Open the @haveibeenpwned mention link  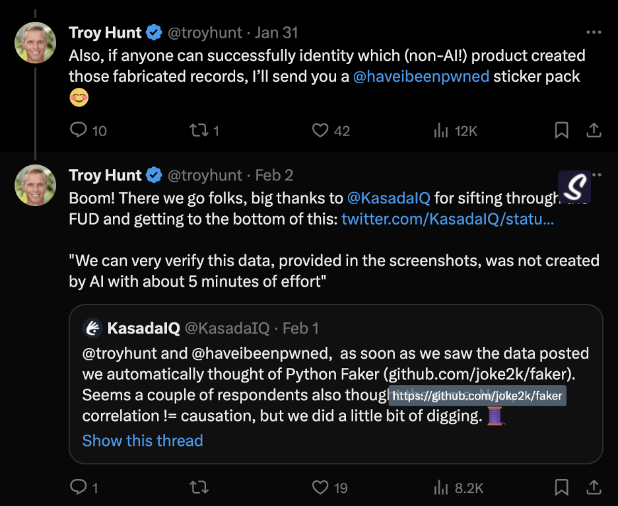421,77
